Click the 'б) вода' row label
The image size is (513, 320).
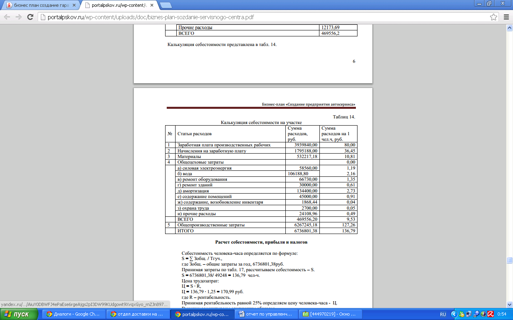(184, 174)
